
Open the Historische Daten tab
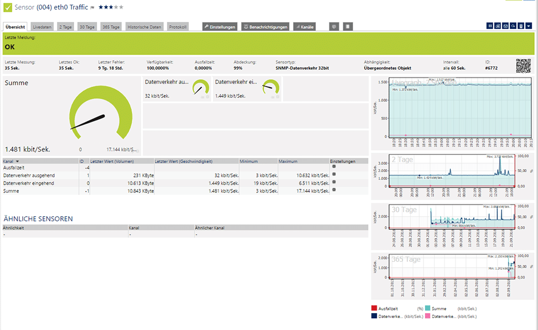tap(144, 26)
